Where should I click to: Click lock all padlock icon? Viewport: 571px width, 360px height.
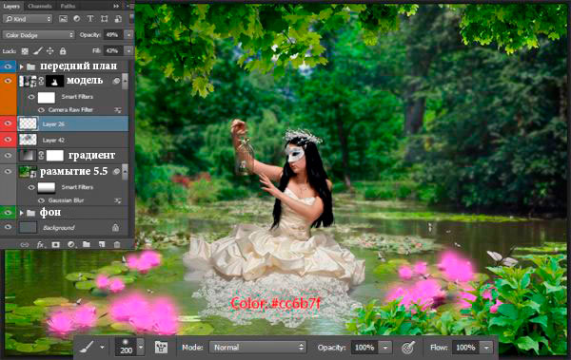click(x=63, y=51)
